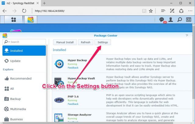The width and height of the screenshot is (195, 124).
Task: Select the Package Center taskbar icon
Action: pyautogui.click(x=31, y=19)
